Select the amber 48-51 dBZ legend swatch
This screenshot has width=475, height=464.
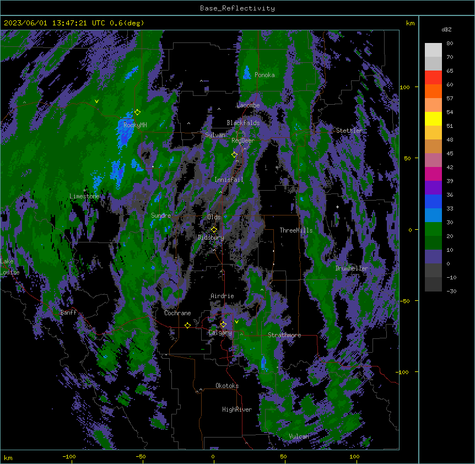433,132
